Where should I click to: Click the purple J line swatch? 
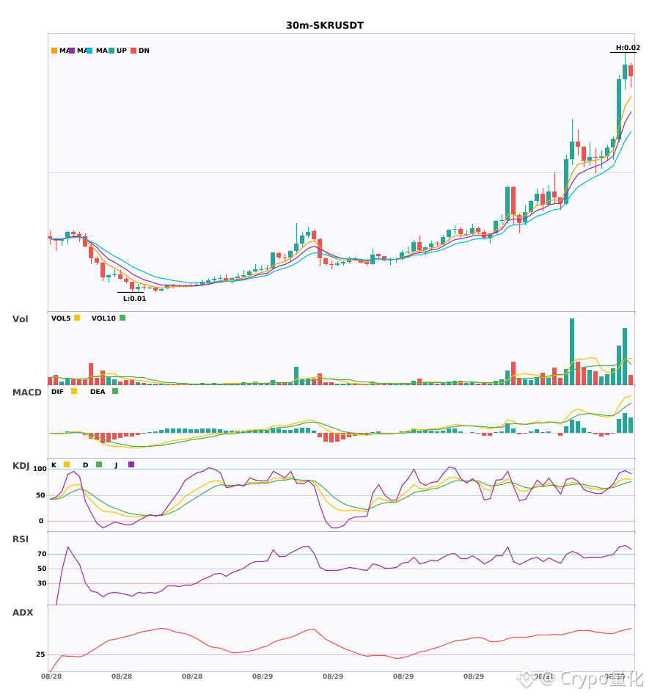131,464
